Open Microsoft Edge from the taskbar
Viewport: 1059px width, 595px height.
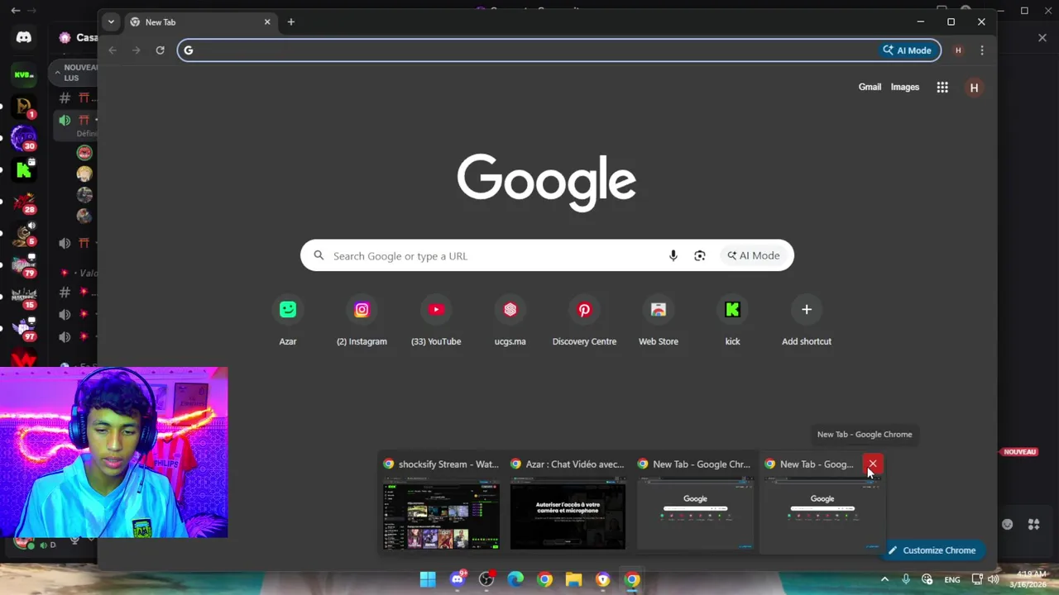(515, 579)
